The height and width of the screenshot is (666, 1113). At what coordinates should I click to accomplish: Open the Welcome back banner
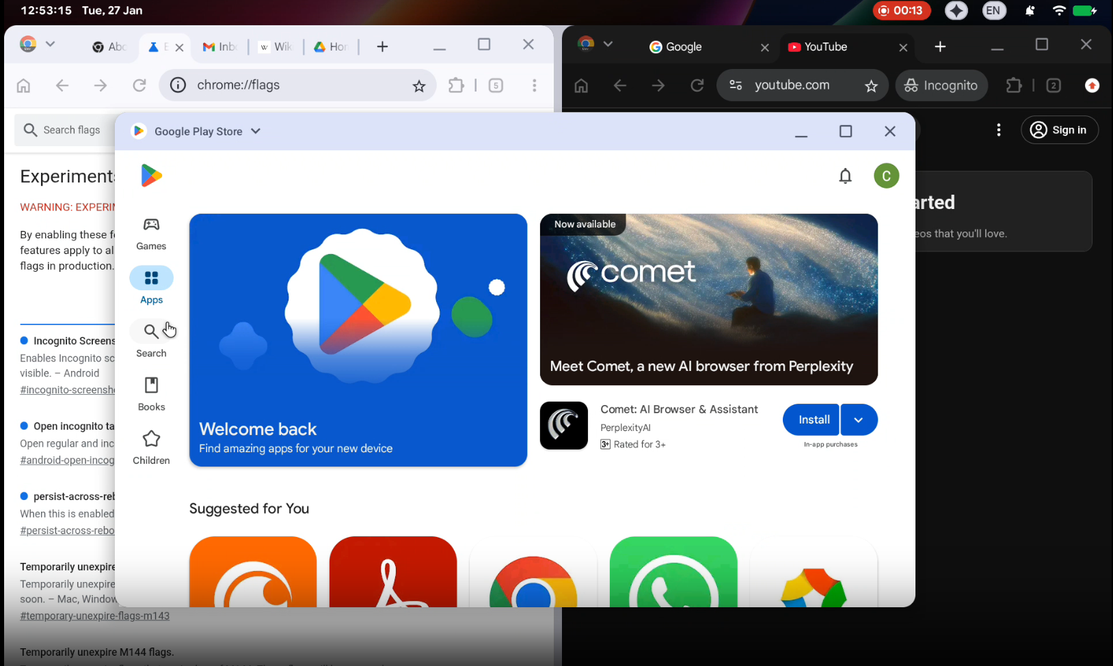358,340
